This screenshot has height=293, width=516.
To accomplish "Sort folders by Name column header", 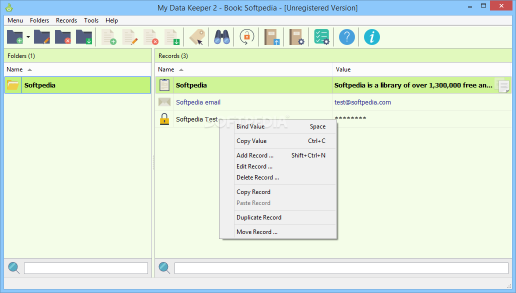I will pos(77,69).
